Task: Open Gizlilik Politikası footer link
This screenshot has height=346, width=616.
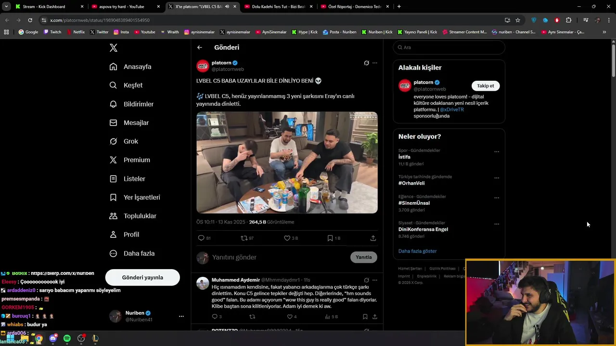Action: tap(442, 269)
